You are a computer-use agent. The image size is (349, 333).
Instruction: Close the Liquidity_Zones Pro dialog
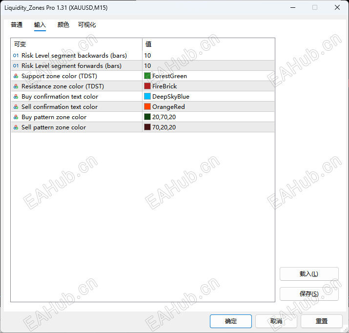coord(337,8)
